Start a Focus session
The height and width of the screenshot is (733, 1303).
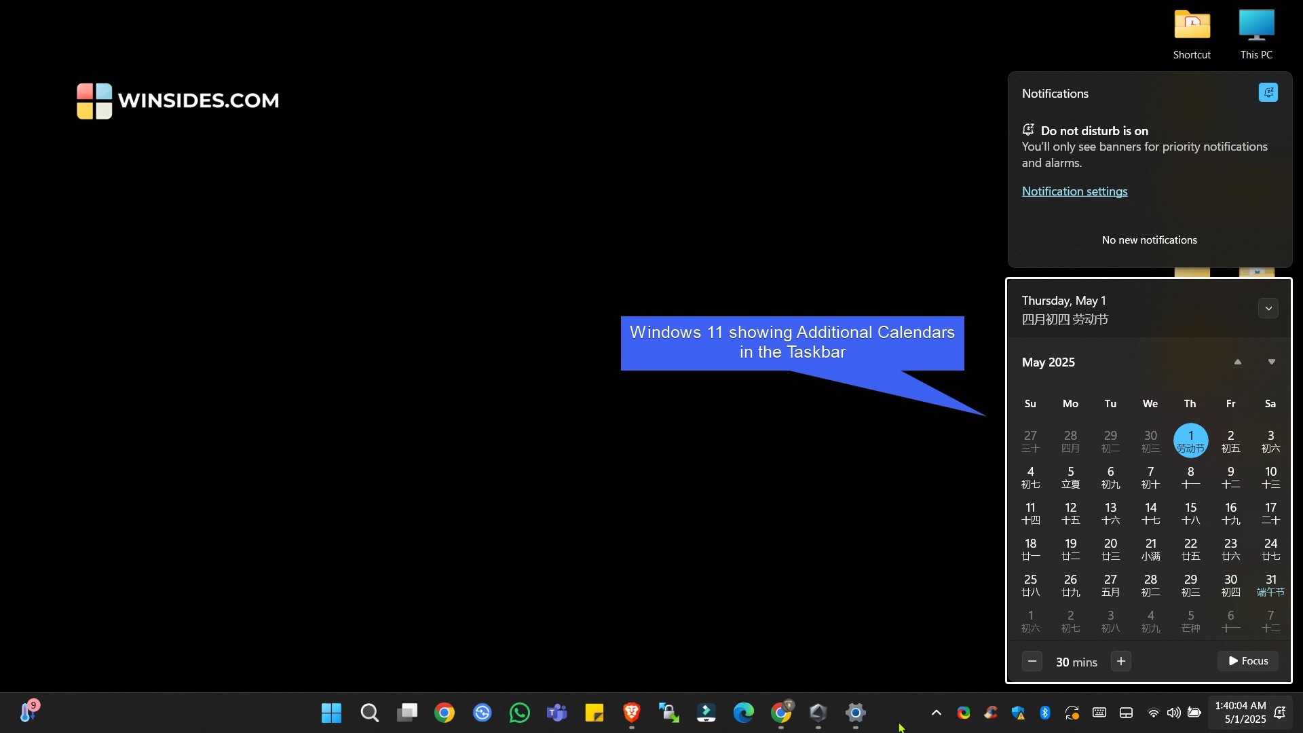(x=1247, y=660)
